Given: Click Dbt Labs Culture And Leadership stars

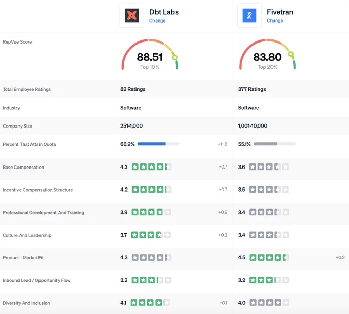Looking at the screenshot, I should pos(151,235).
